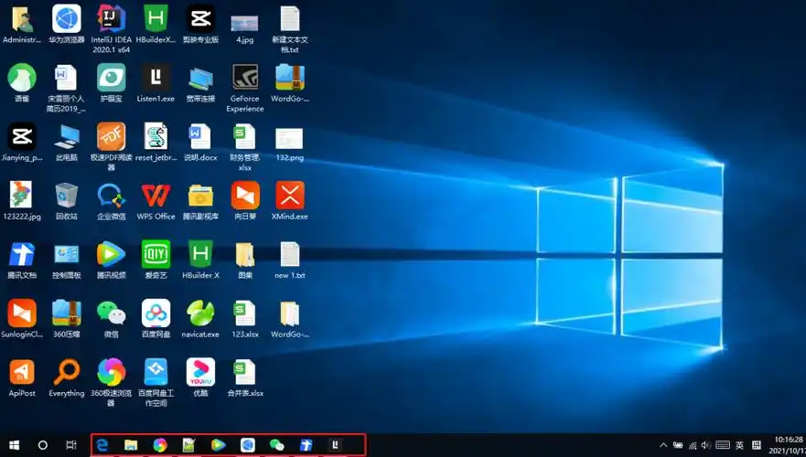Click the File Explorer taskbar icon
806x457 pixels.
(131, 445)
